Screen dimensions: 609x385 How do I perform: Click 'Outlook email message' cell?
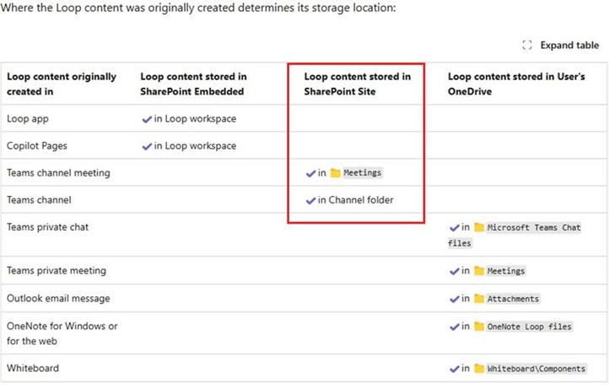click(58, 299)
